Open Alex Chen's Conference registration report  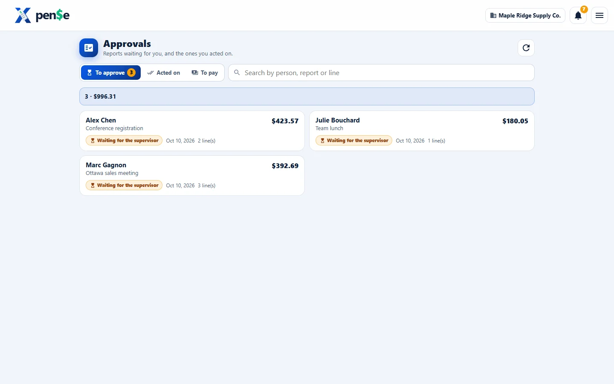[192, 131]
